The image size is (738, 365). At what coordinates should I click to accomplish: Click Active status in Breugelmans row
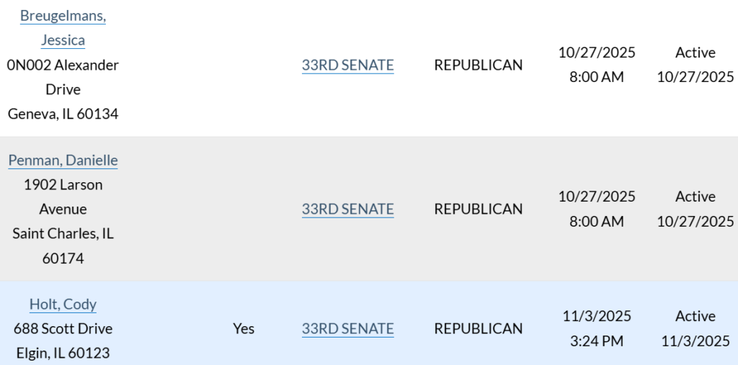pyautogui.click(x=695, y=53)
